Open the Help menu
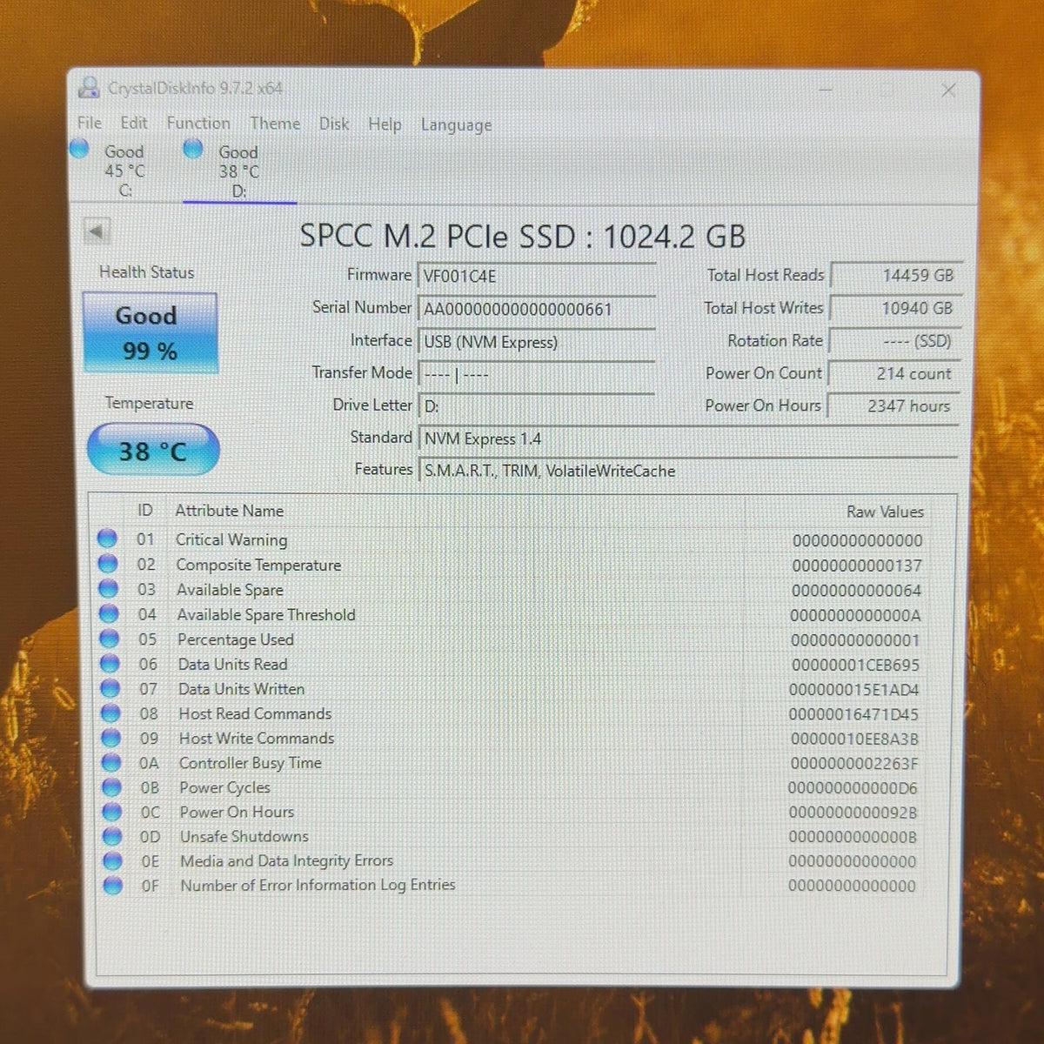 pos(385,124)
